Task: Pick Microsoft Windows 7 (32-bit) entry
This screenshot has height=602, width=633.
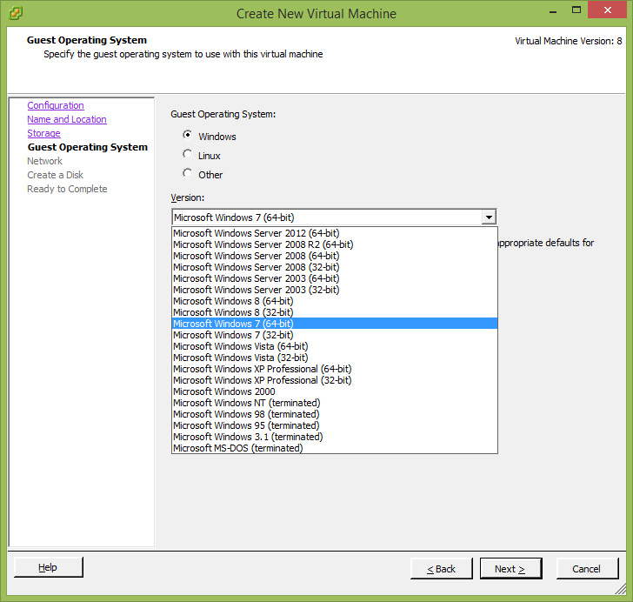Action: [334, 335]
